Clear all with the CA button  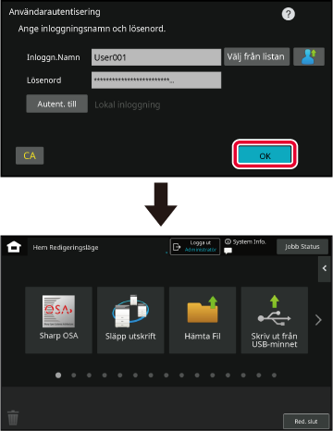pyautogui.click(x=30, y=155)
